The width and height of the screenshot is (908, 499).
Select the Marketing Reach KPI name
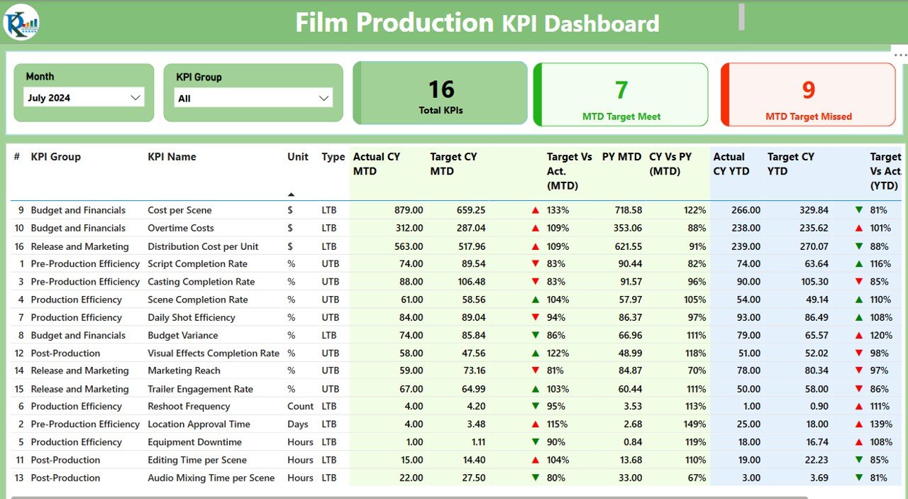pyautogui.click(x=184, y=371)
